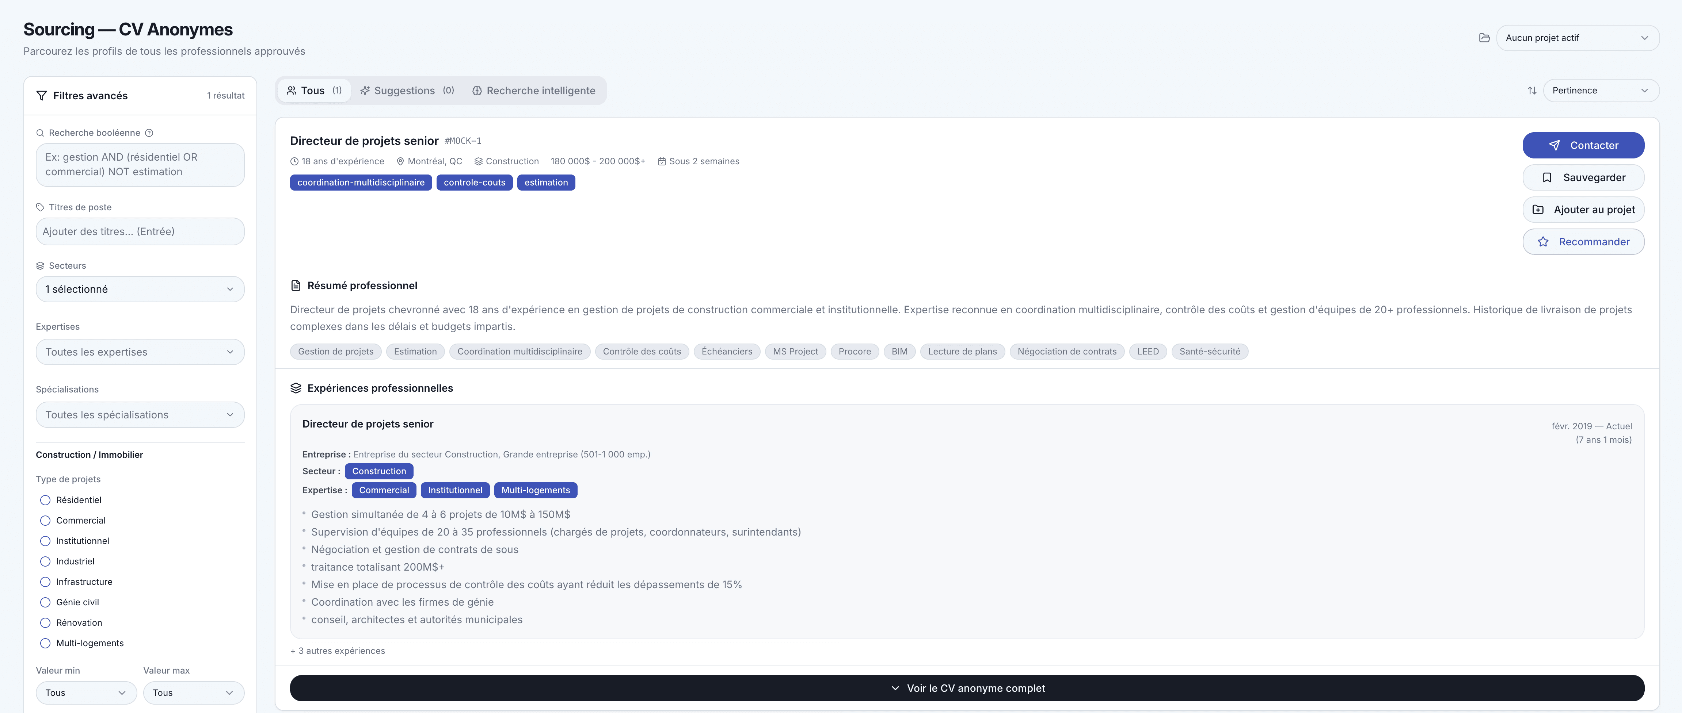Click the layers icon beside Construction metadata
Viewport: 1682px width, 713px height.
[x=479, y=161]
